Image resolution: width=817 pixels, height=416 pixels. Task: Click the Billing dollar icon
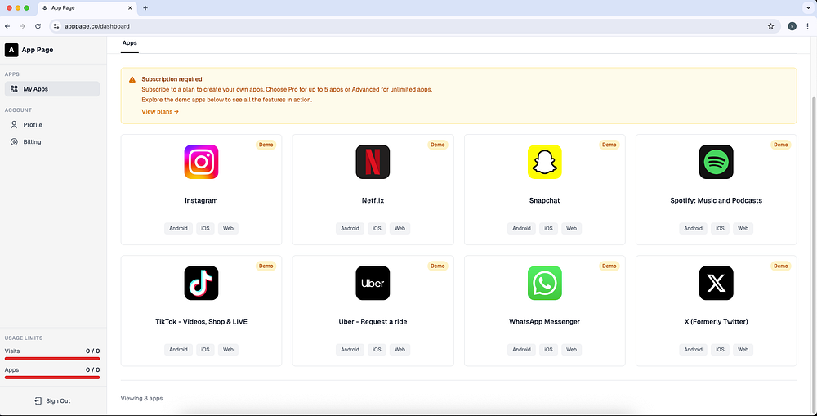[14, 141]
